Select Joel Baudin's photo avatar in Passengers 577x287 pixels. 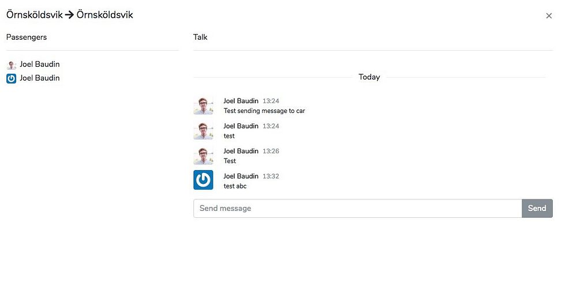point(12,65)
